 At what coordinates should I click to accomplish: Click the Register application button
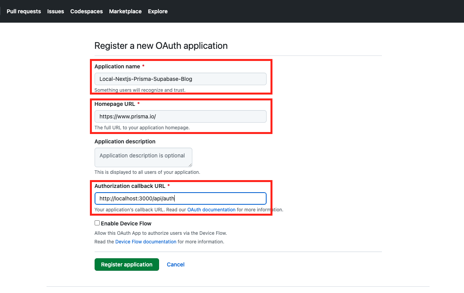pyautogui.click(x=127, y=264)
